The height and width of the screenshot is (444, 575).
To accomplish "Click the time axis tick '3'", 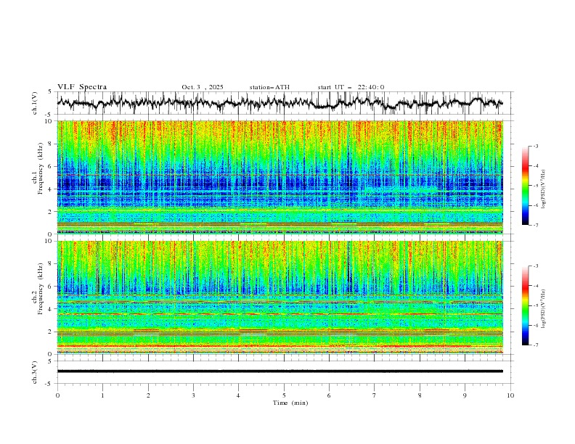I will tap(193, 395).
